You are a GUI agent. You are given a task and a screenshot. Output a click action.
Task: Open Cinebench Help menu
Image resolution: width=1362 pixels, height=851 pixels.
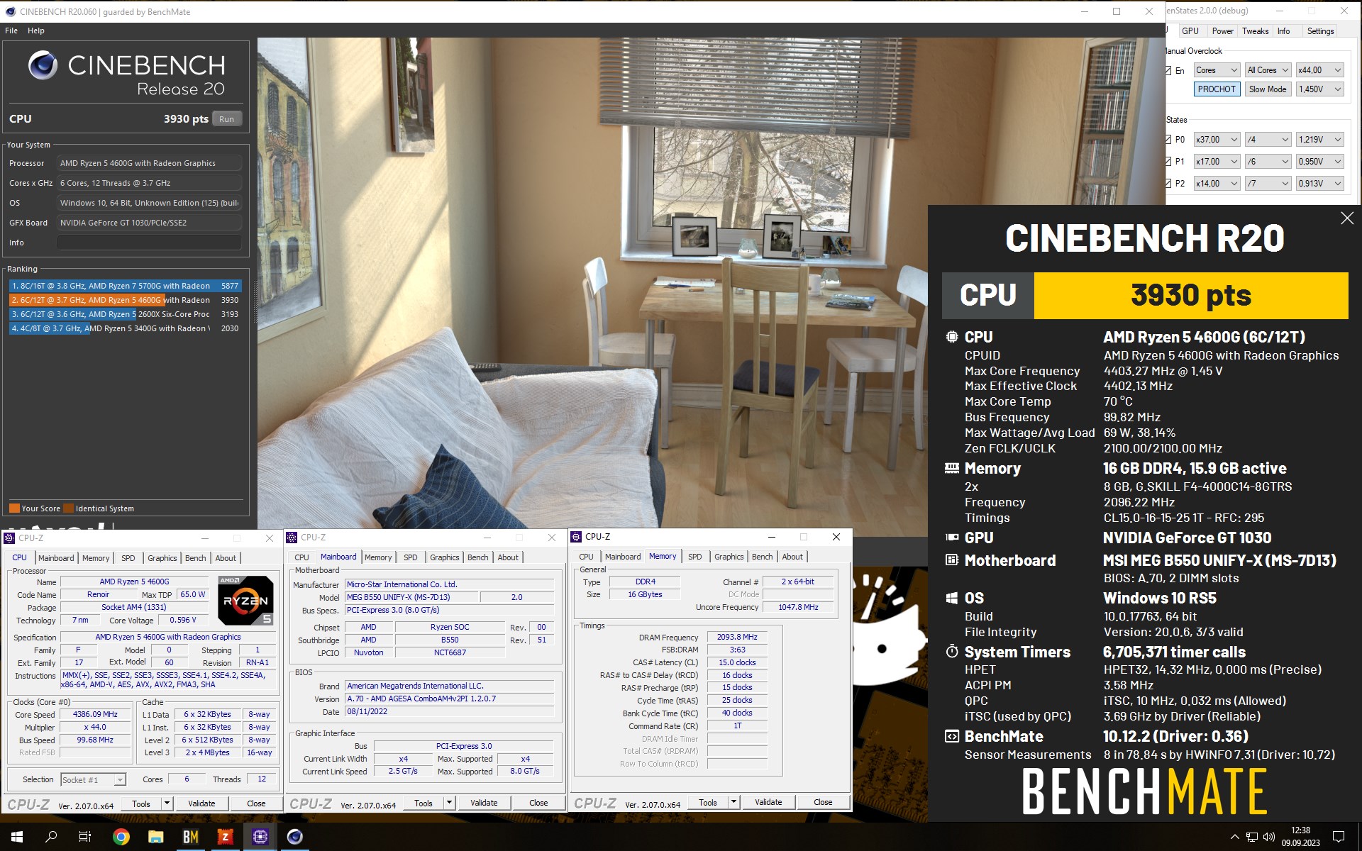coord(36,30)
